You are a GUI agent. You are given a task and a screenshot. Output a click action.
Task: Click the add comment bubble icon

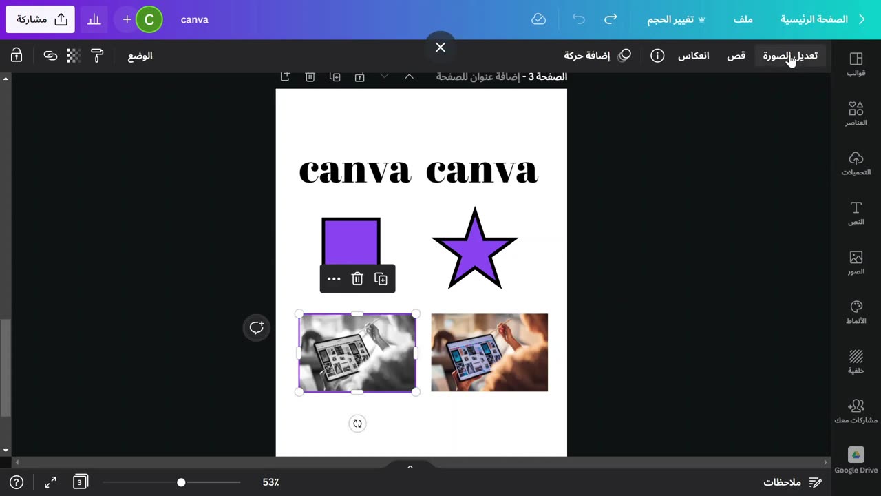pyautogui.click(x=257, y=328)
